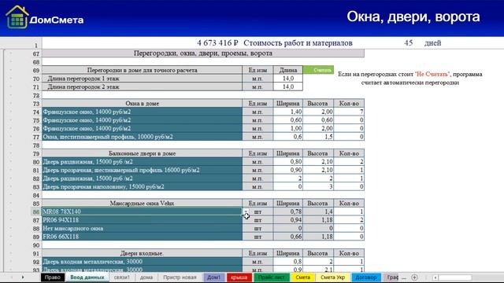
Task: Click width 0,78 in row 86
Action: pos(288,211)
